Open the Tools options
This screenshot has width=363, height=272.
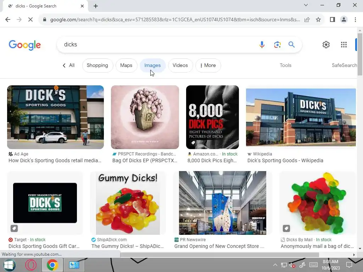pyautogui.click(x=285, y=66)
